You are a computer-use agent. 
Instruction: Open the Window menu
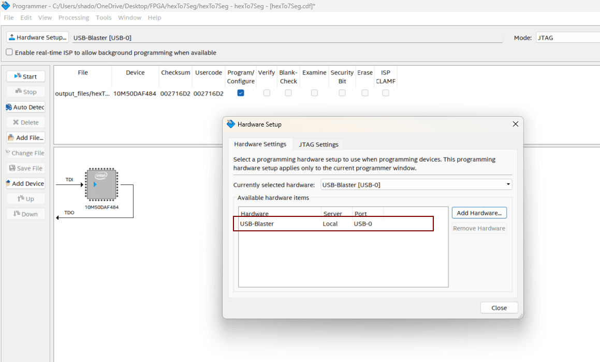pos(129,18)
